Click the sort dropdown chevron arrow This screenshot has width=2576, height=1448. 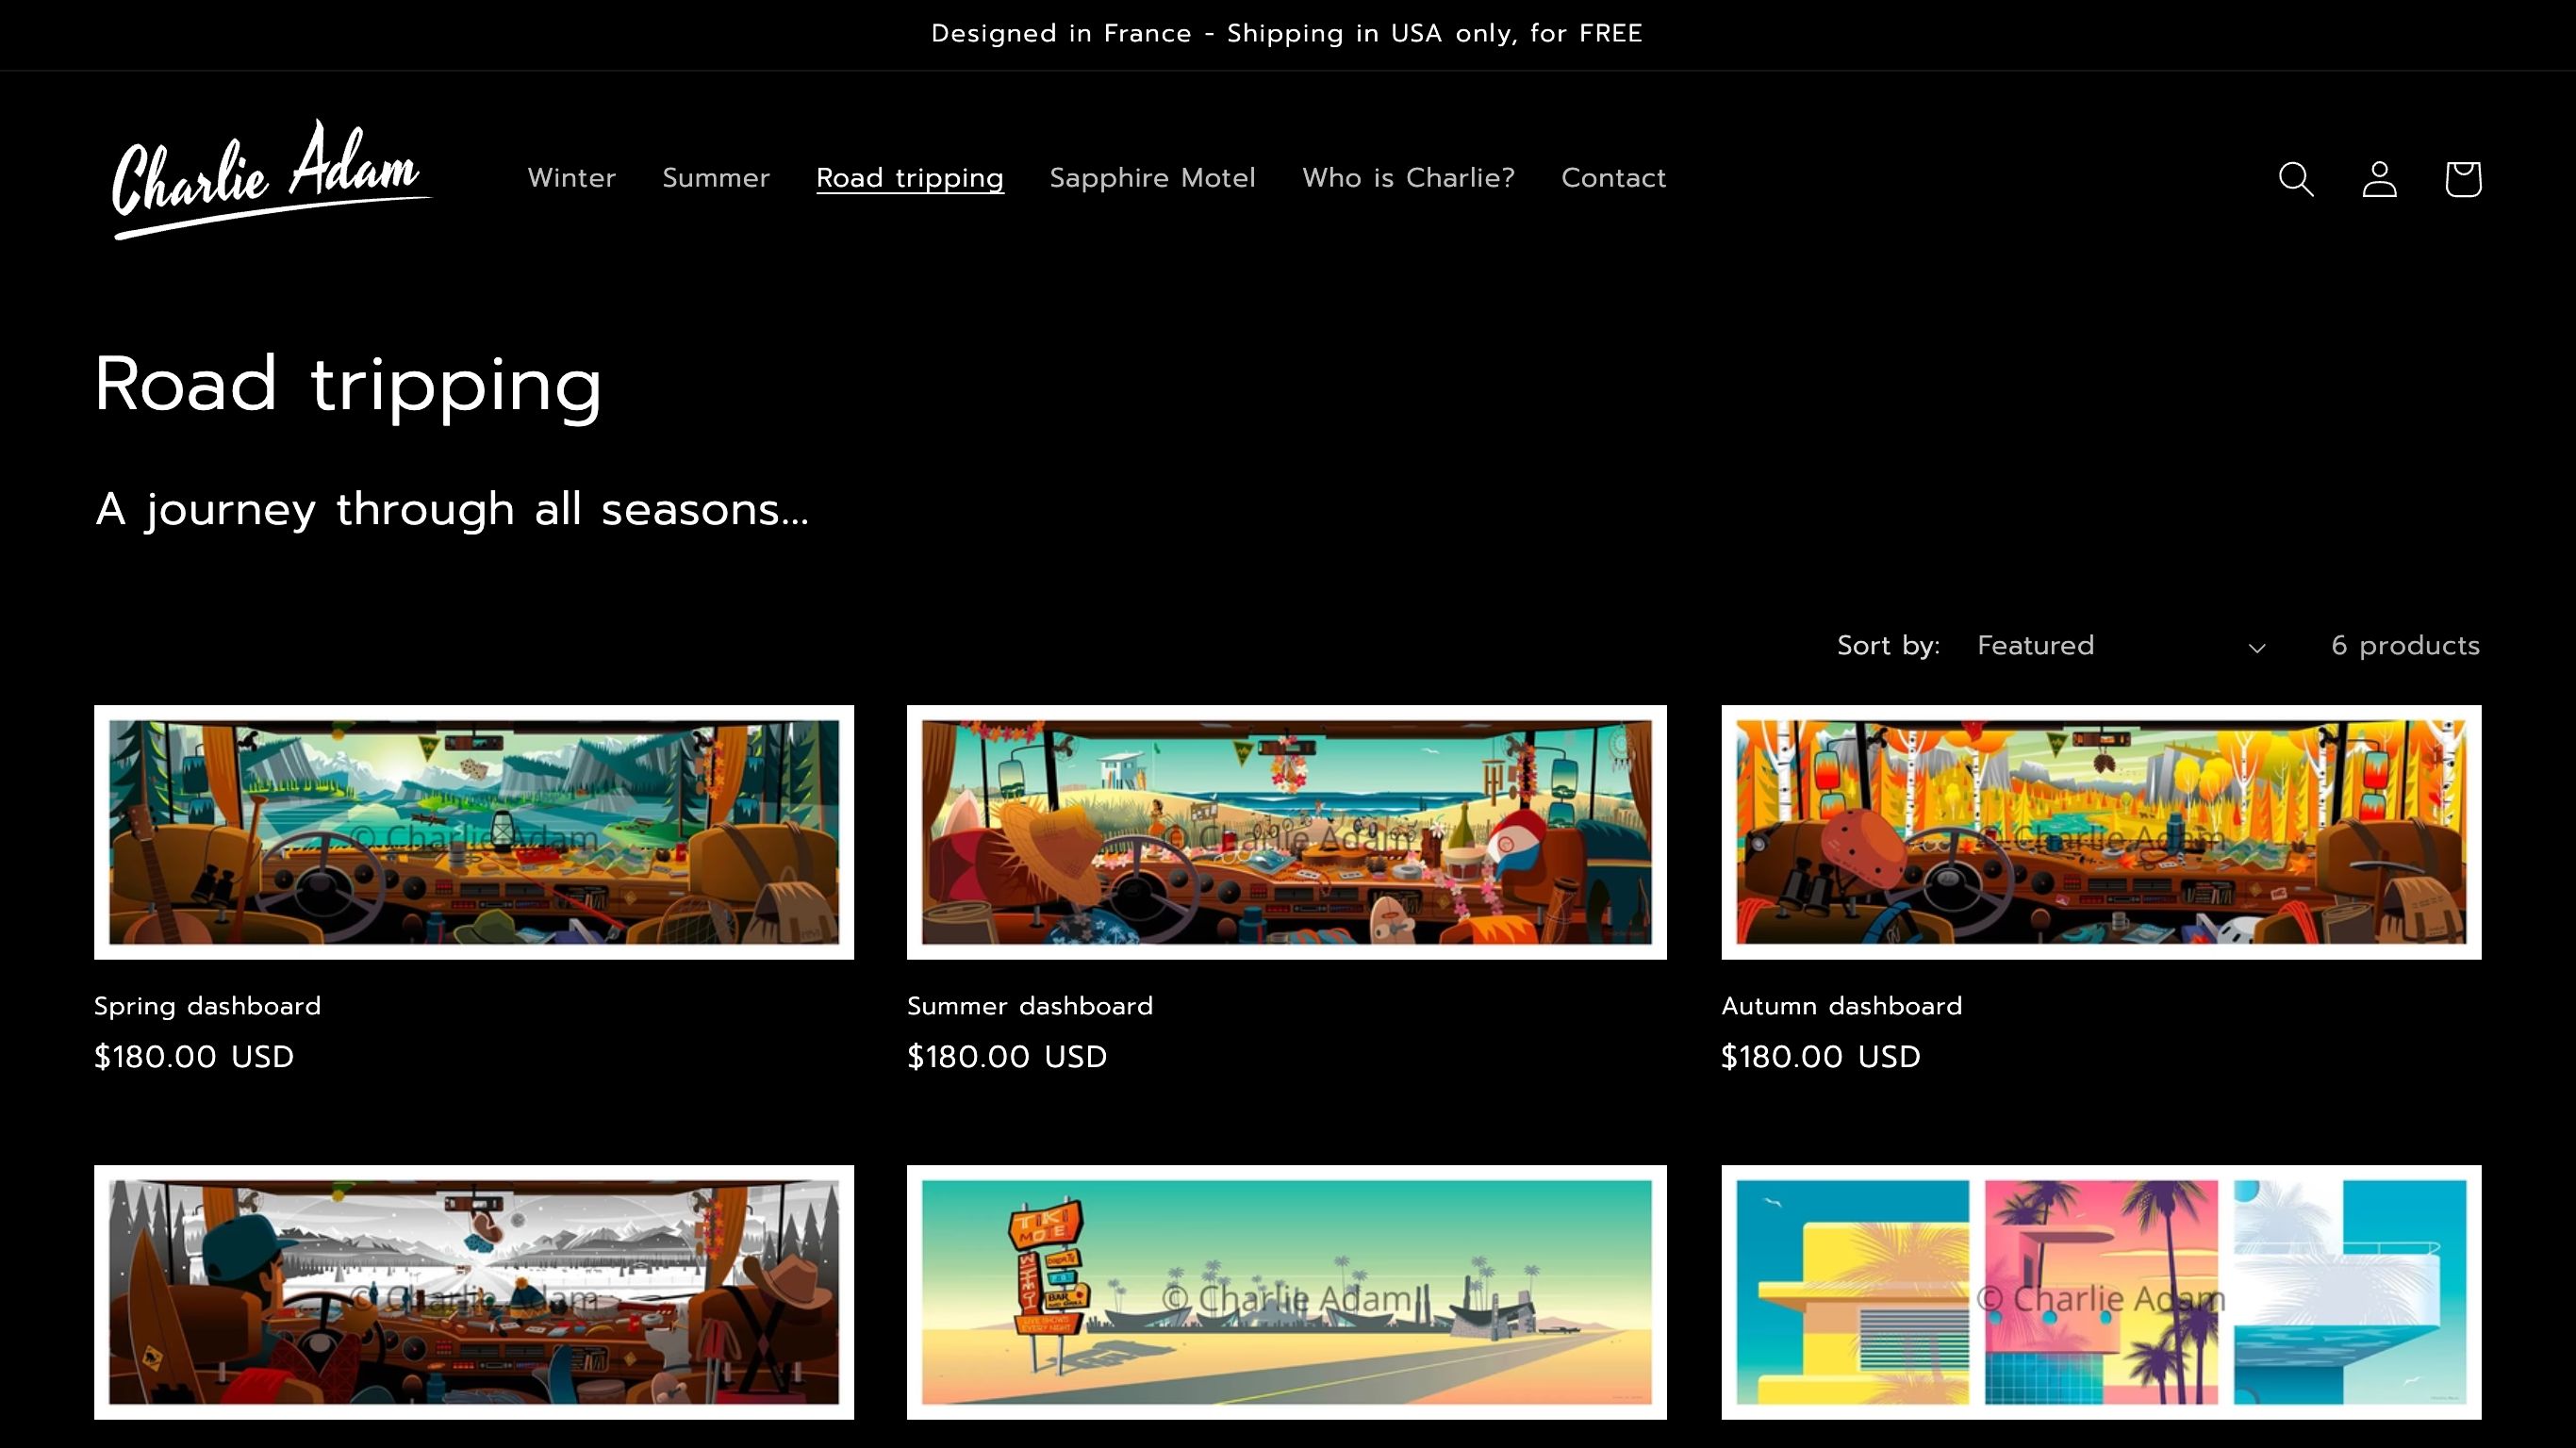pos(2257,648)
